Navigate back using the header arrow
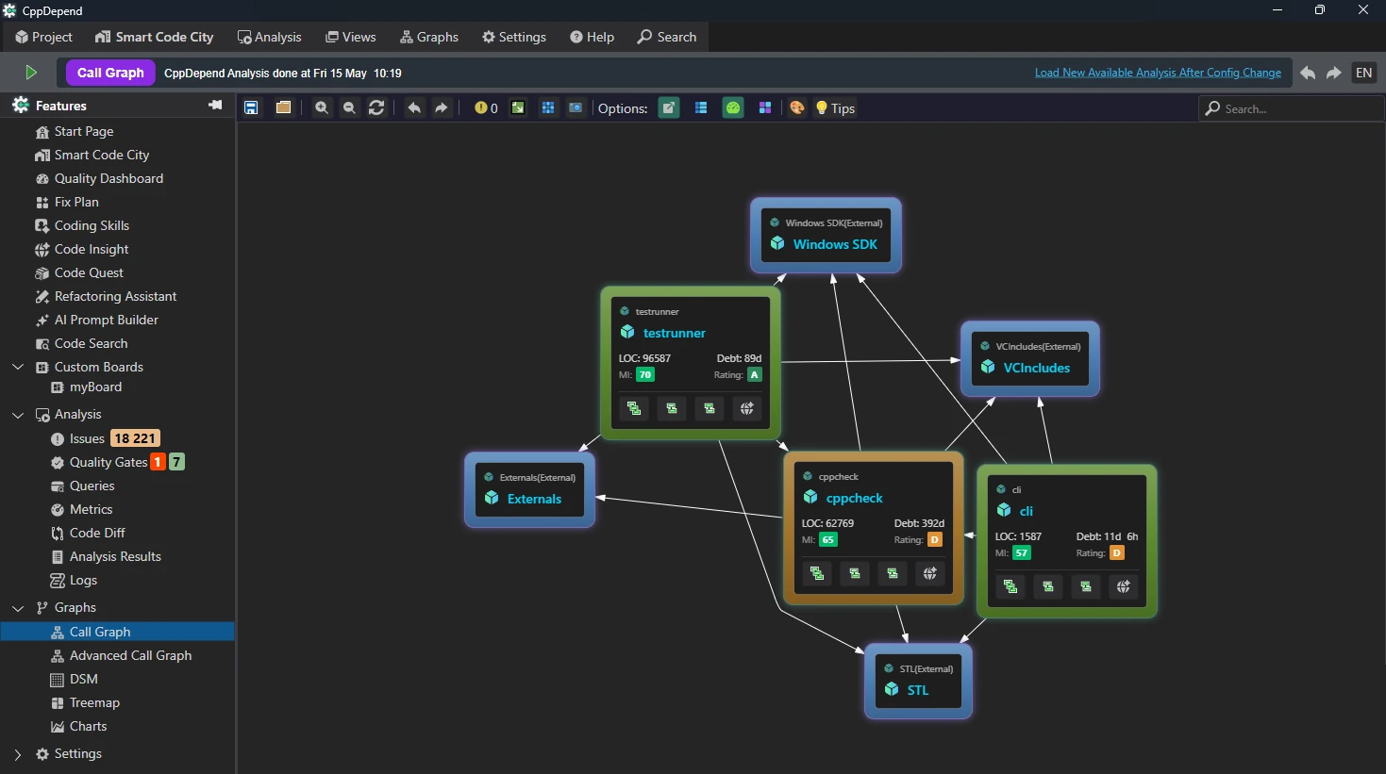 tap(1308, 73)
